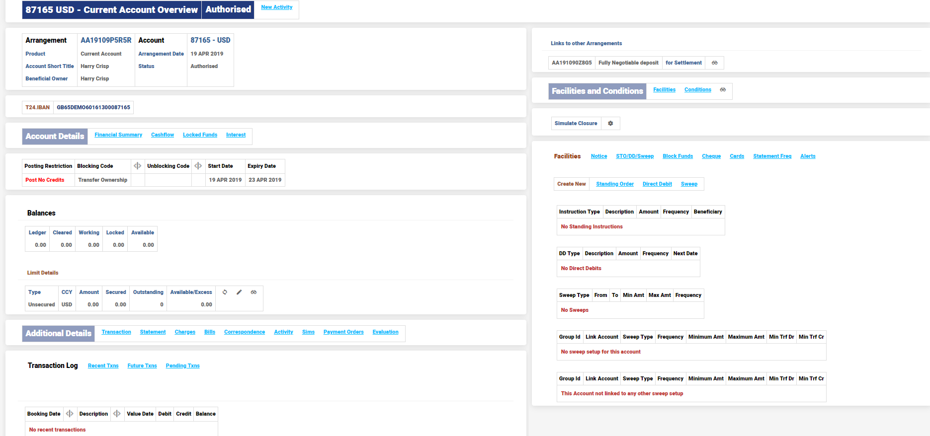This screenshot has height=436, width=930.
Task: Click the 'No recent transactions' message
Action: pos(57,430)
